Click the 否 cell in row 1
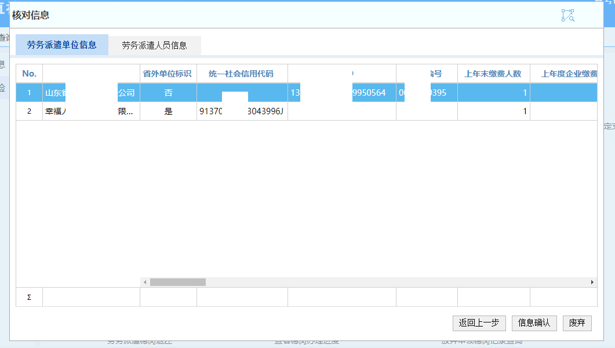Viewport: 615px width, 348px height. click(168, 93)
